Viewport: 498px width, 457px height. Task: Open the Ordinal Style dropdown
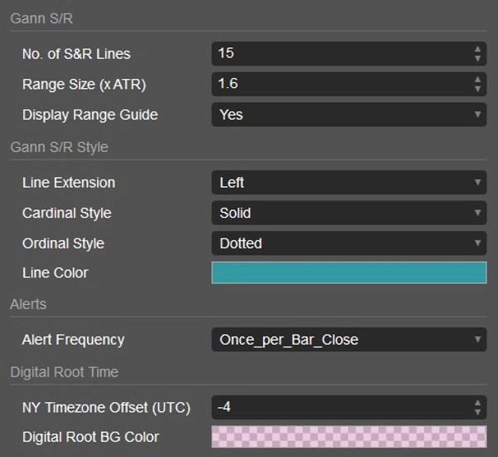point(349,243)
